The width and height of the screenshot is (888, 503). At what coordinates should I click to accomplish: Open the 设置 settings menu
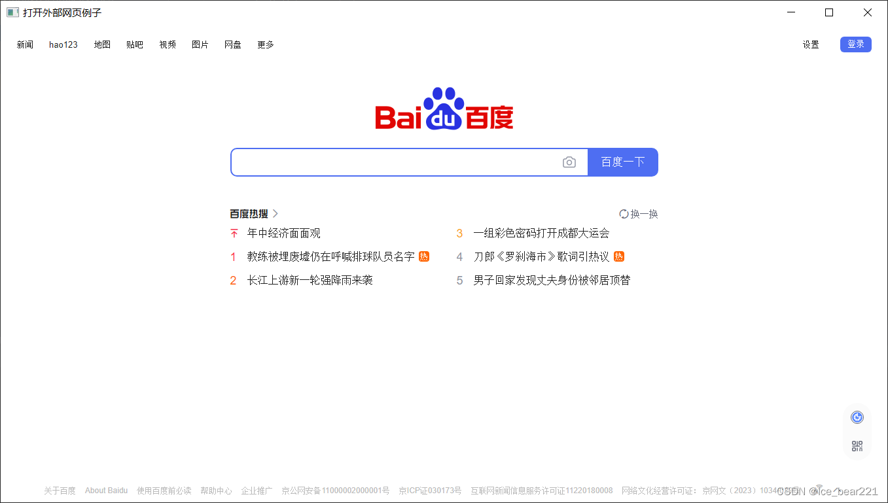tap(811, 44)
